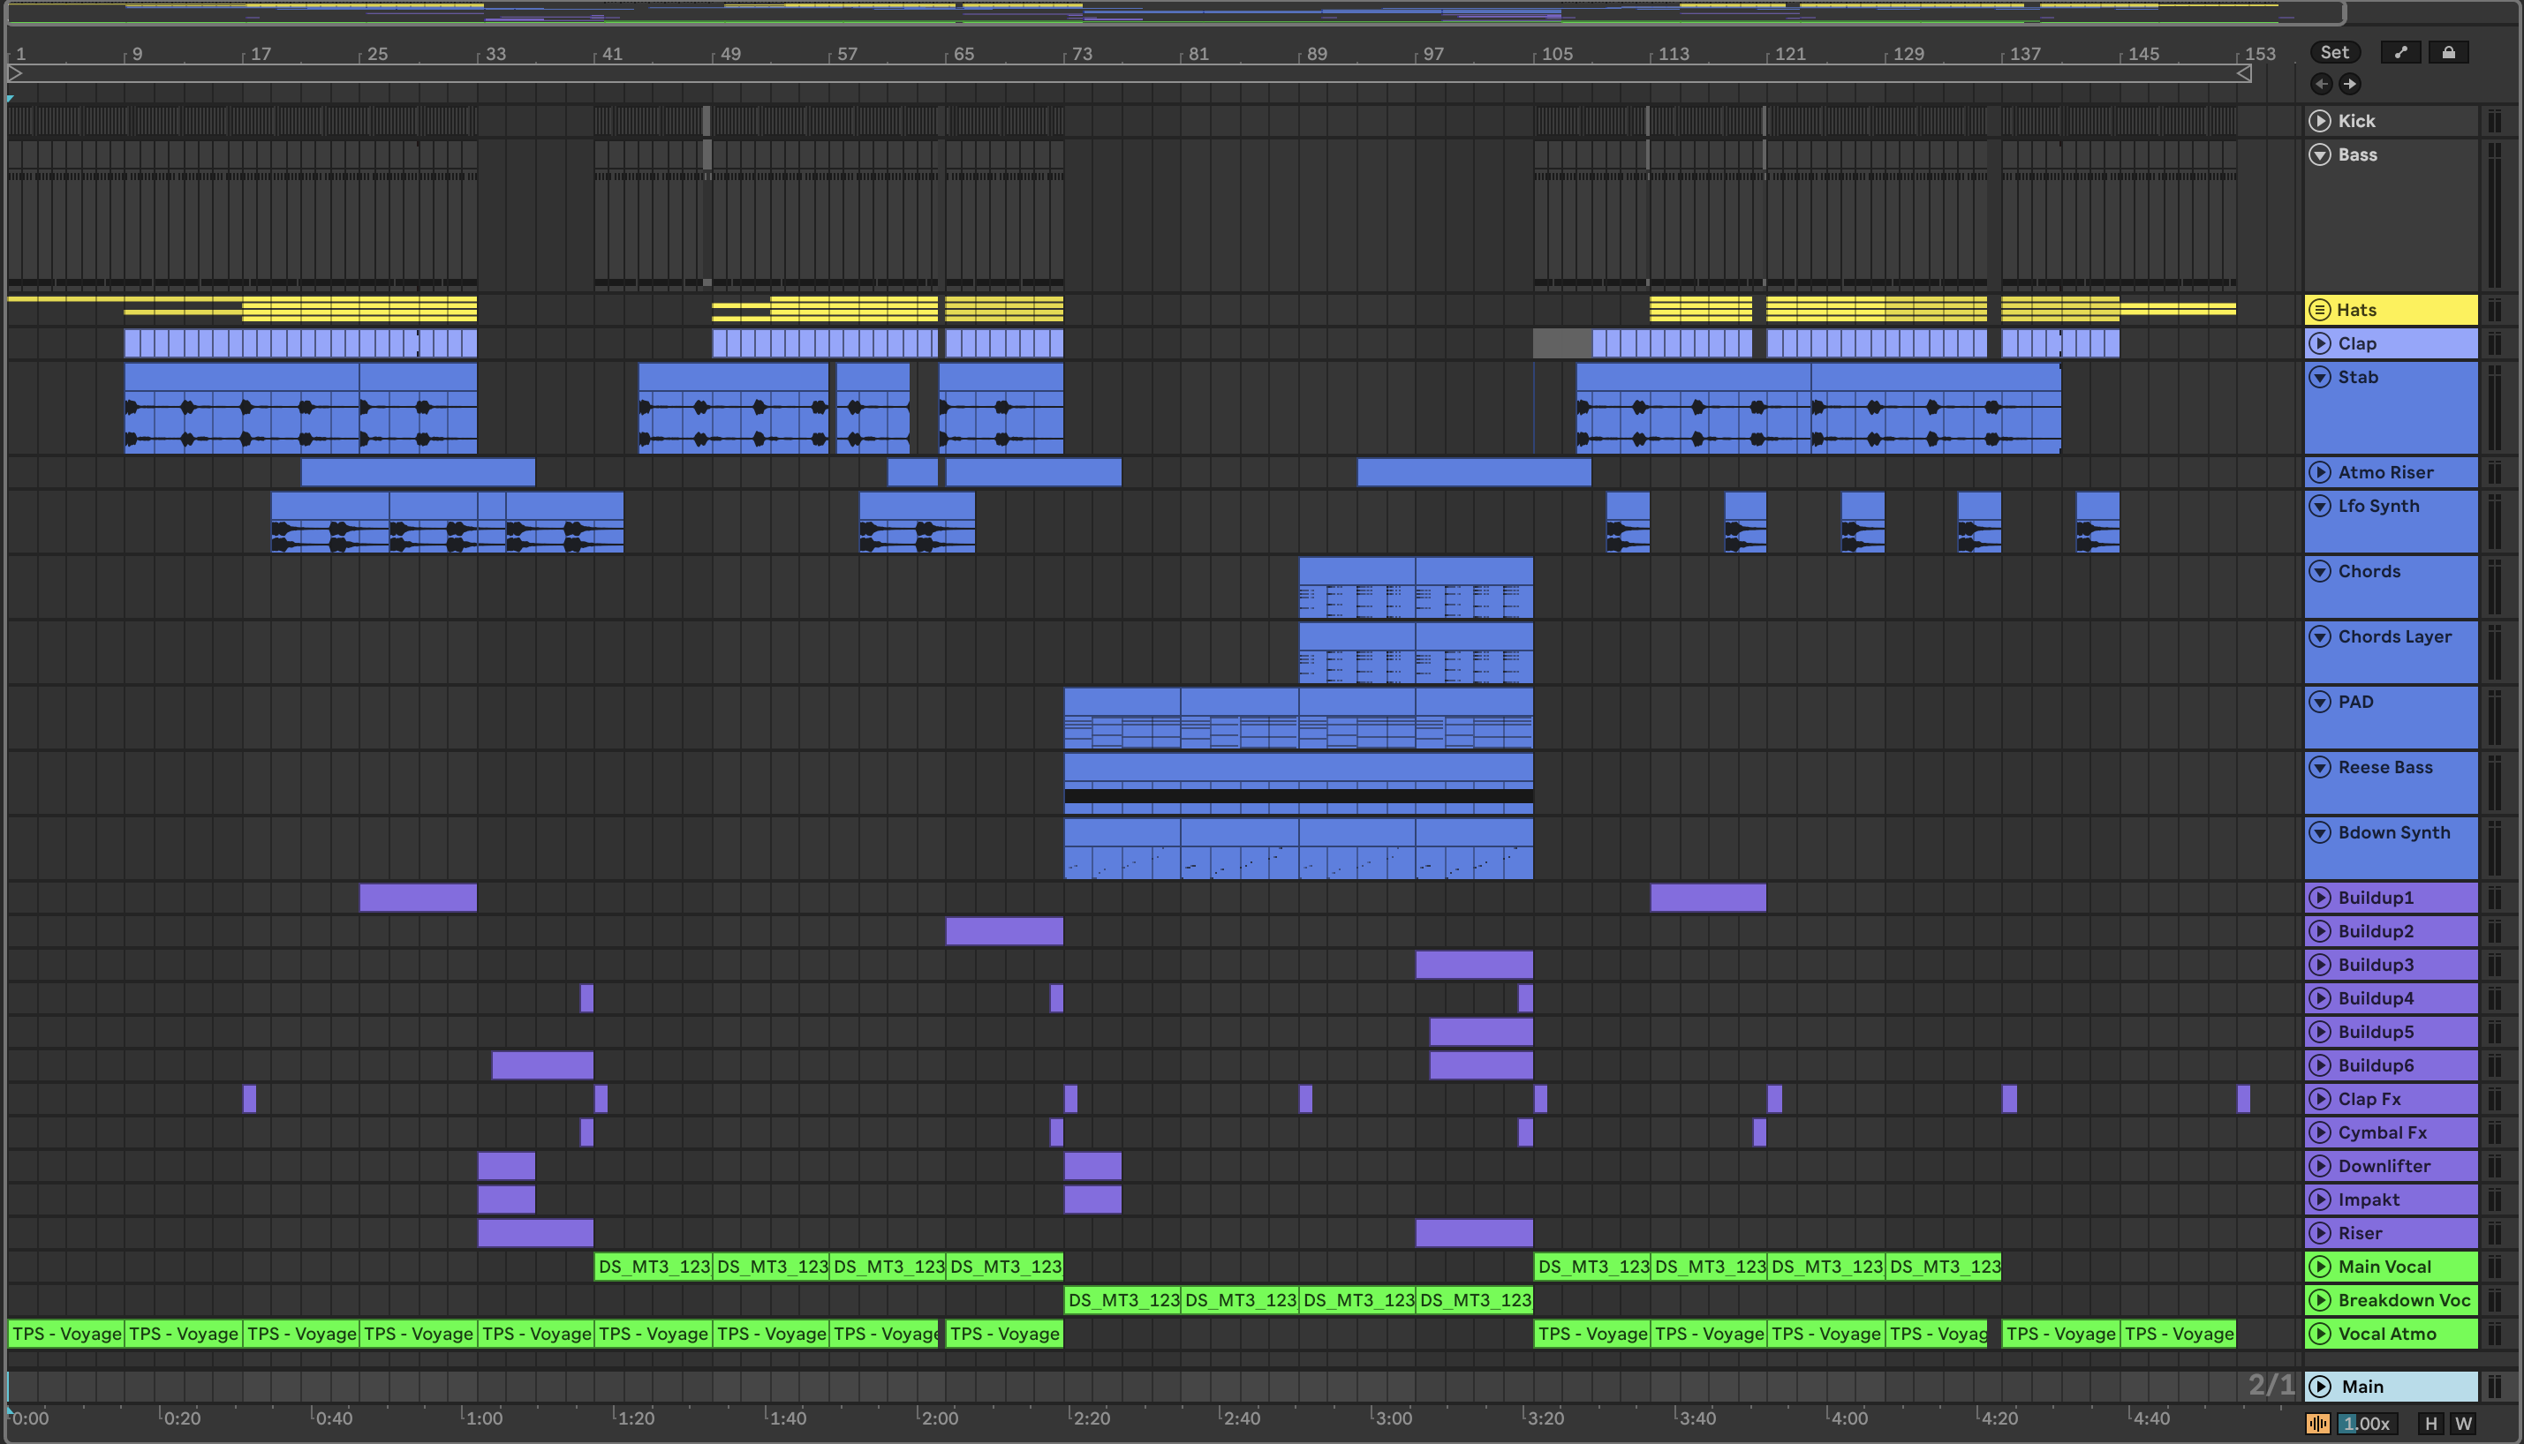Click the Hats group track icon
The image size is (2524, 1444).
coord(2320,310)
